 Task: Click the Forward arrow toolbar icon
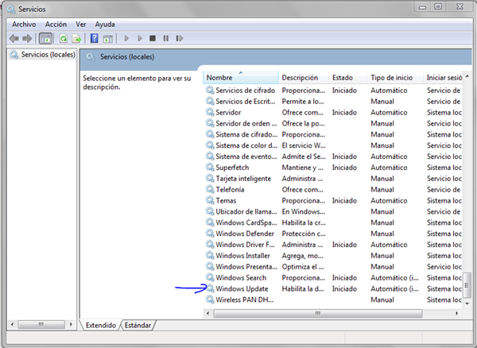click(x=27, y=38)
